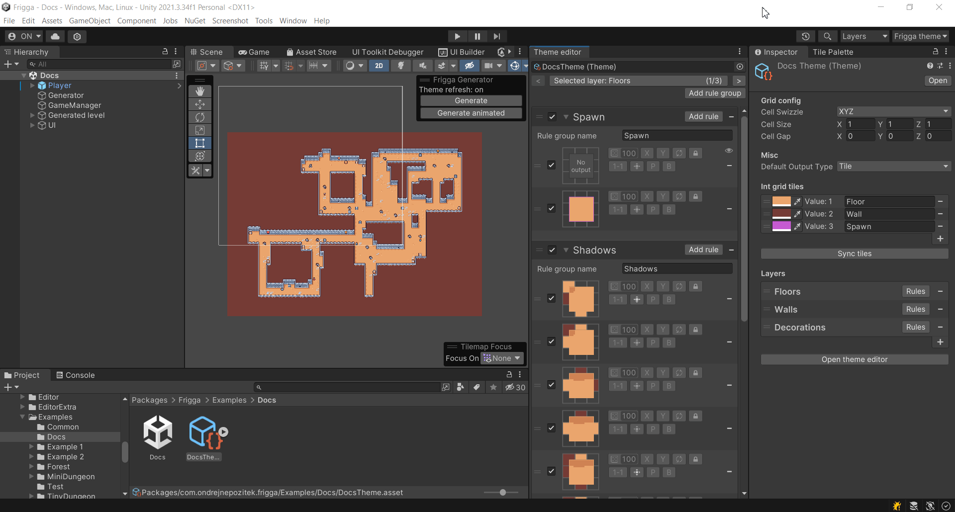Screen dimensions: 955x512
Task: Toggle first Shadows rule checkbox
Action: pos(551,298)
